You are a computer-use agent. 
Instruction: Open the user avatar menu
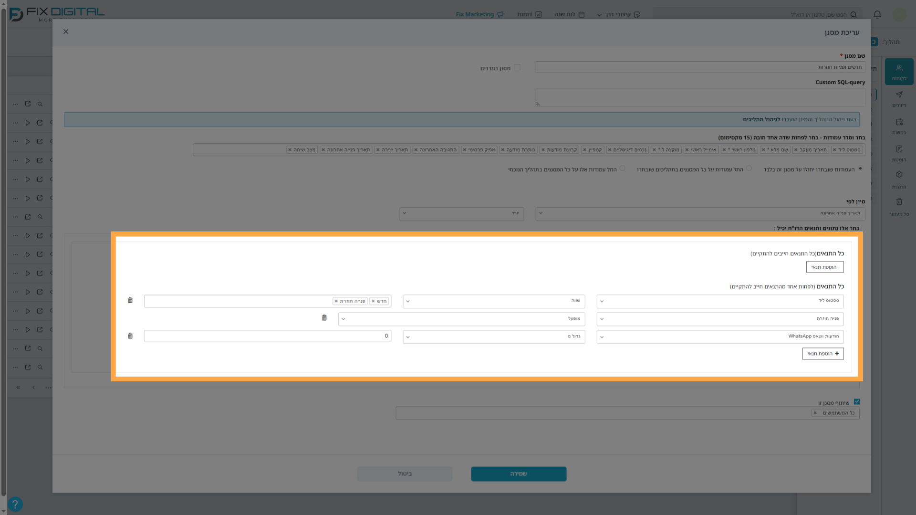pyautogui.click(x=900, y=14)
